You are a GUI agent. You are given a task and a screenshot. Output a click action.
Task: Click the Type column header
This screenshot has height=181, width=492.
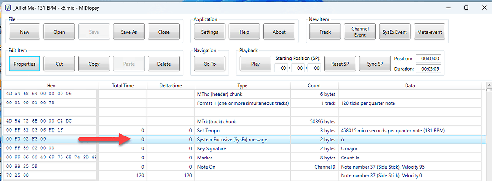coord(243,85)
